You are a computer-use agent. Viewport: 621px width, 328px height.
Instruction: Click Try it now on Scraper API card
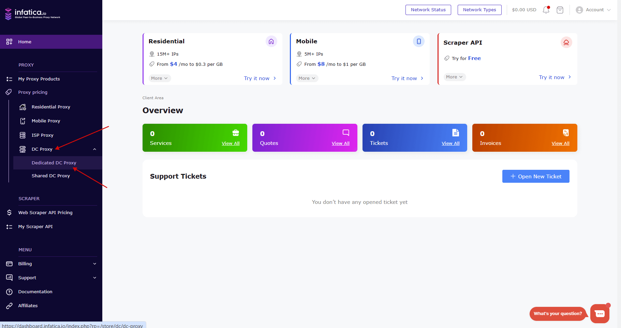pos(555,77)
